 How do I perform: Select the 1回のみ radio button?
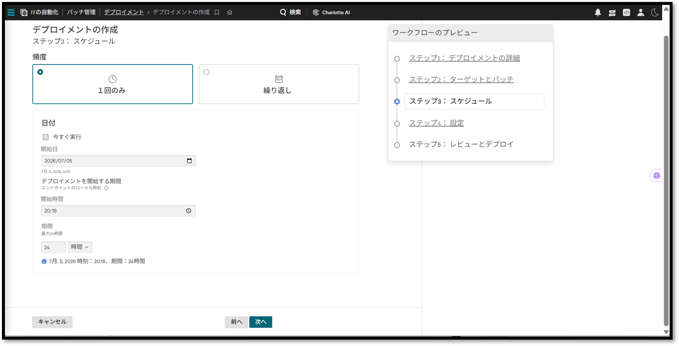(x=40, y=72)
